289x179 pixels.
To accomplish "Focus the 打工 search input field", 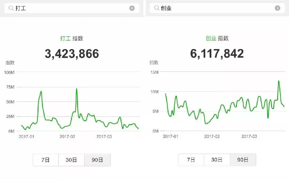I will 72,8.
